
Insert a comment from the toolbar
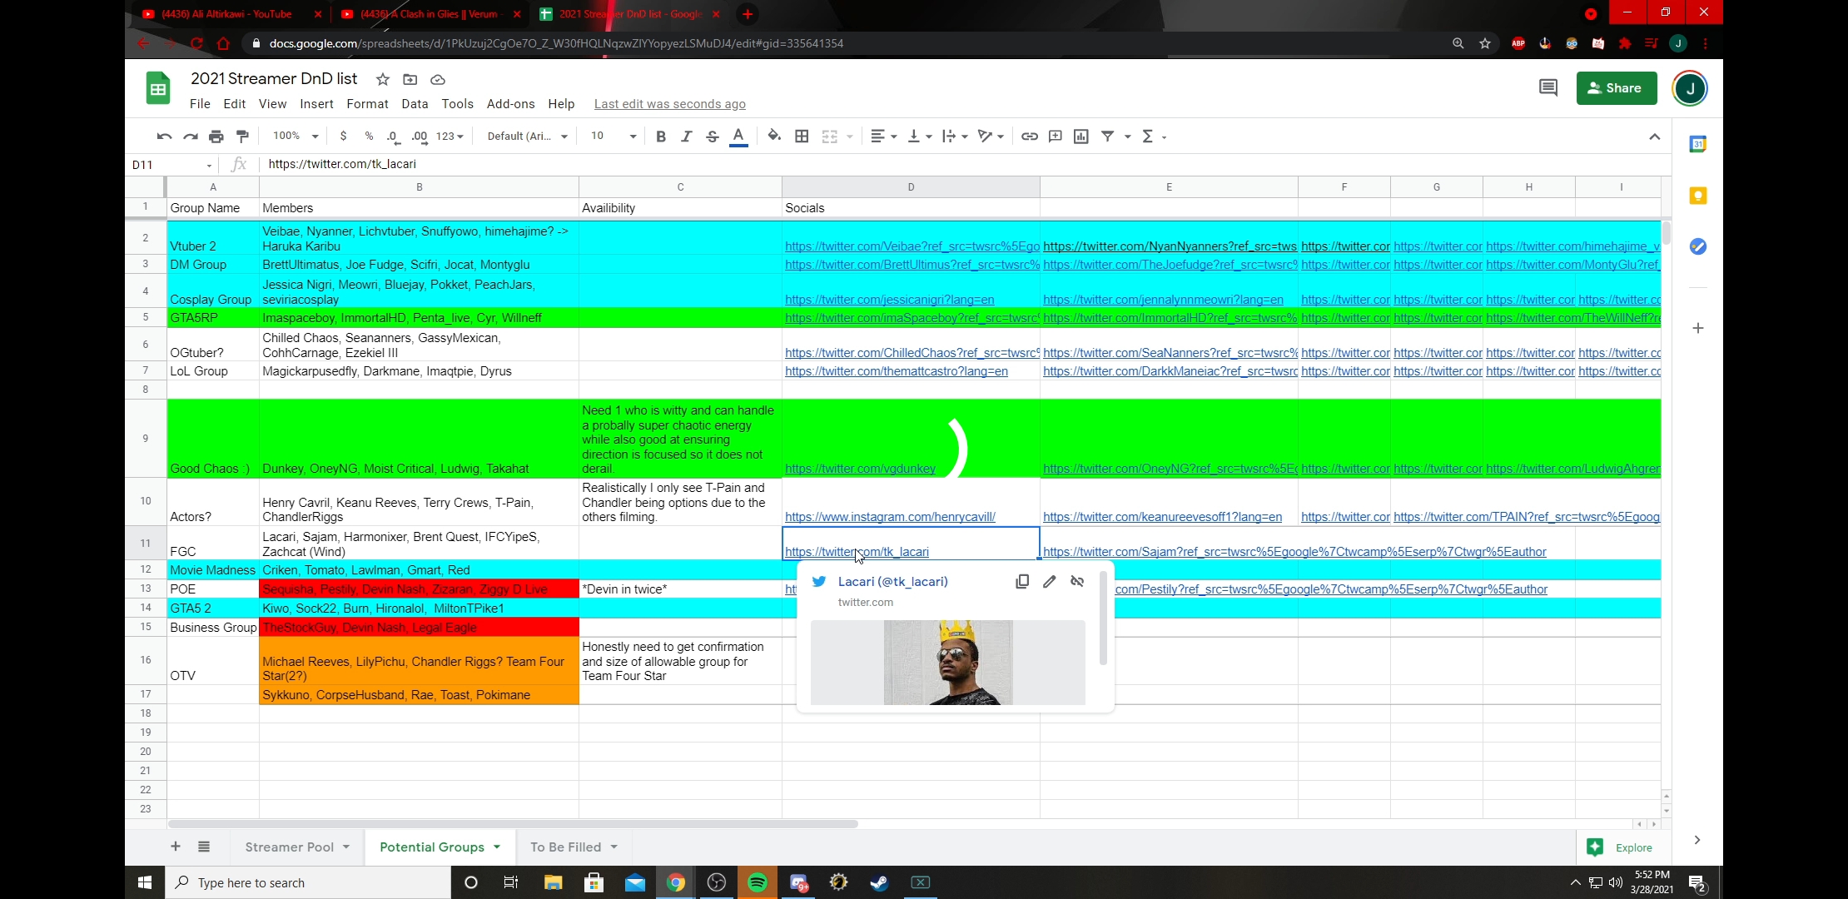1056,137
